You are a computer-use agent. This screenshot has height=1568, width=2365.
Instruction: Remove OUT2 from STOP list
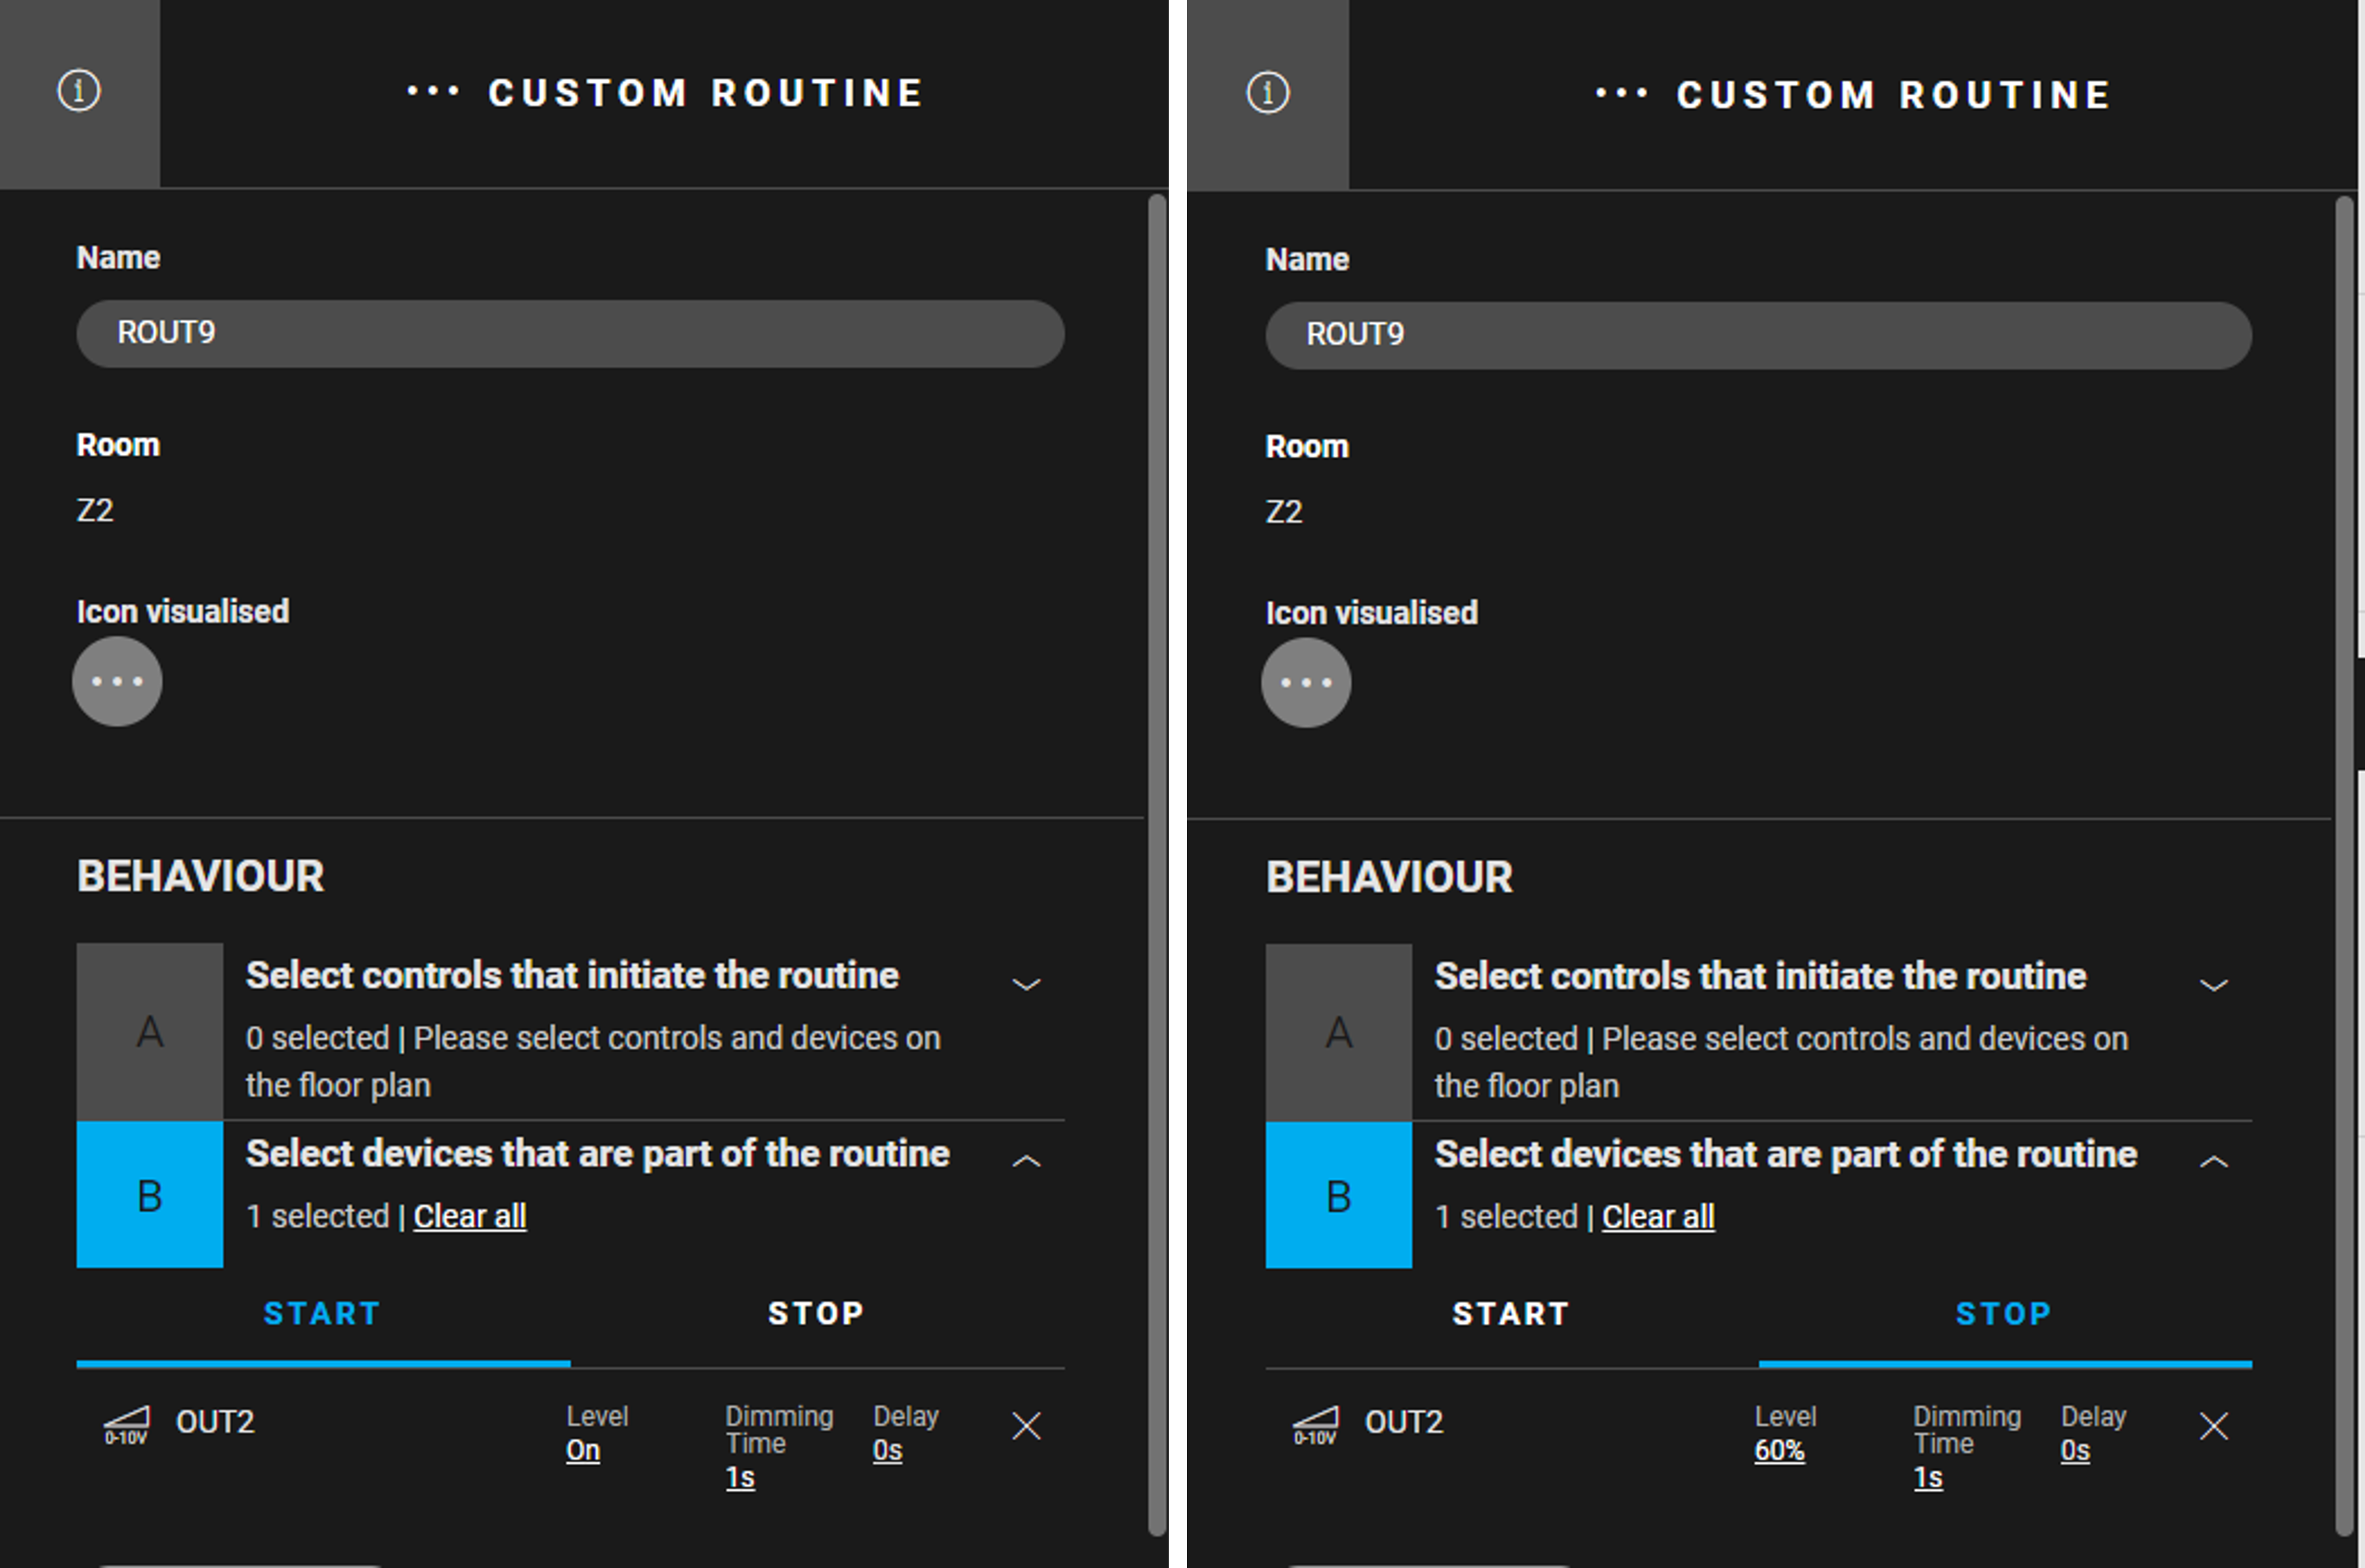click(2214, 1426)
